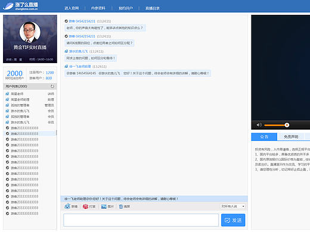Screen dimensions: 310x232
Task: Select the 孤独的管理者 row labeled 管理员
Action: point(30,105)
